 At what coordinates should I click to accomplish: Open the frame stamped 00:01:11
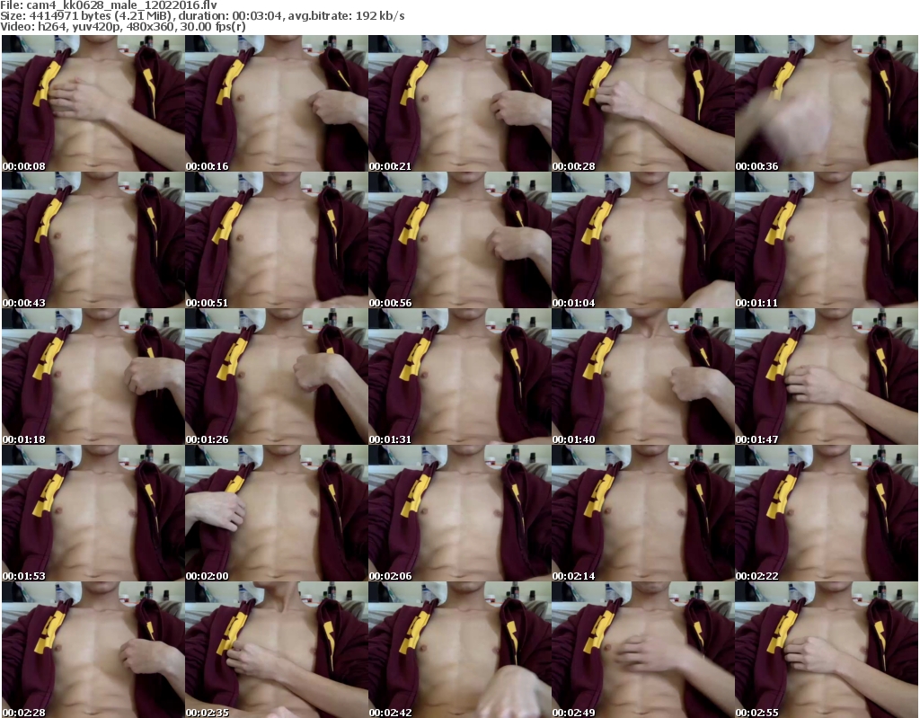click(827, 240)
